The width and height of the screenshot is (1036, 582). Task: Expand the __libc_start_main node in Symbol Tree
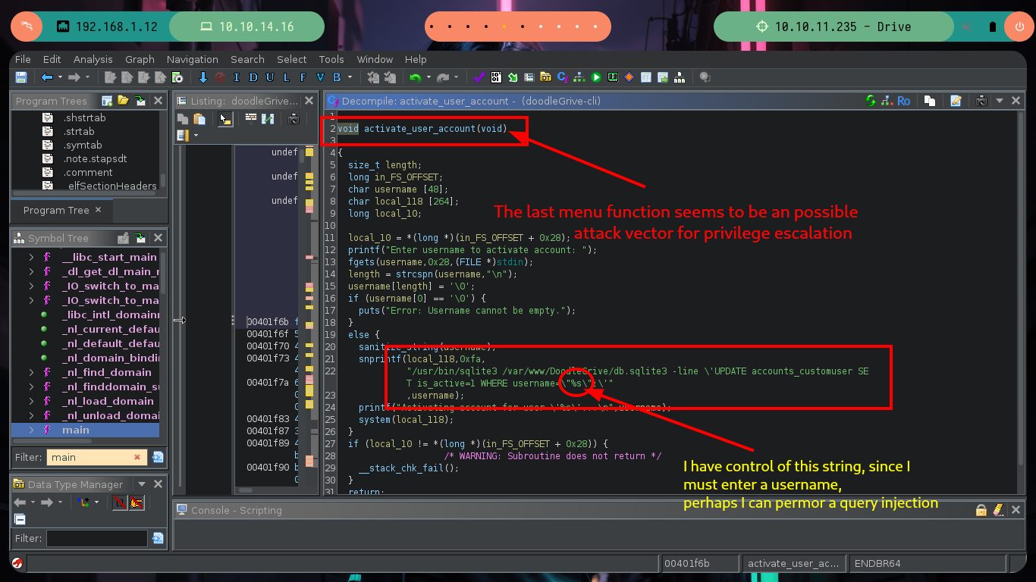(31, 257)
